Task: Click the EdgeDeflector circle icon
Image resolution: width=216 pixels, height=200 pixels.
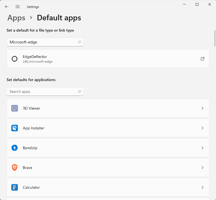Action: [x=15, y=59]
